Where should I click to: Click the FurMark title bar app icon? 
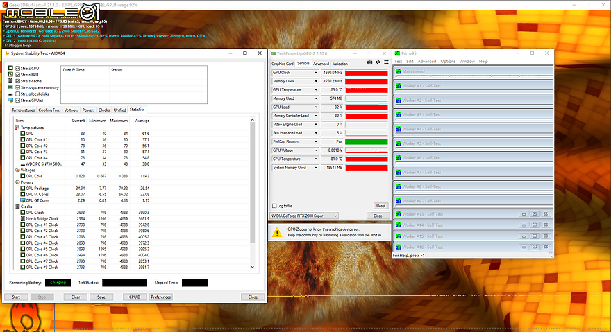pos(5,5)
